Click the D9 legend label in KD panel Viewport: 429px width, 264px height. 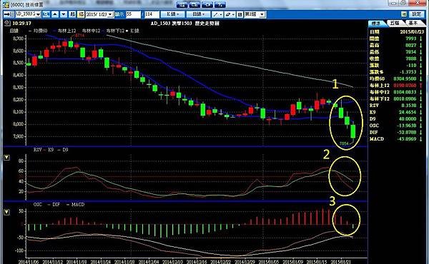(65, 150)
